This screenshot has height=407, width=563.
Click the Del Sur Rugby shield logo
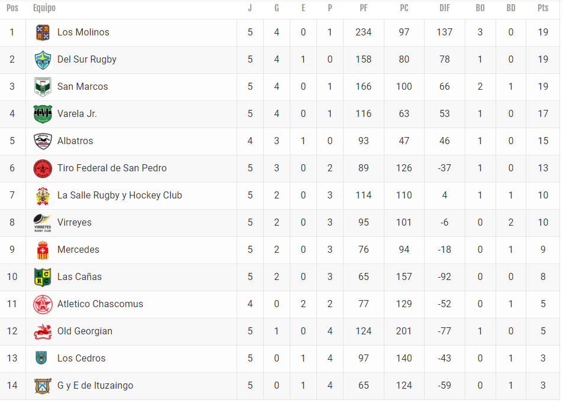[43, 60]
